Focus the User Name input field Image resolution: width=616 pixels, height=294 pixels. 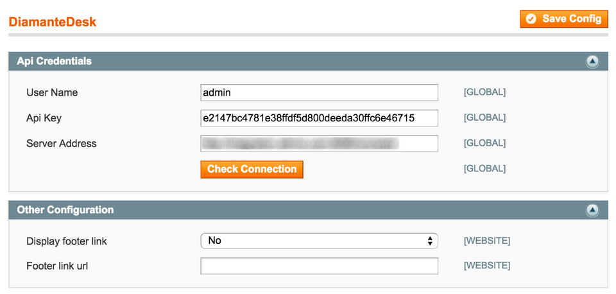coord(319,92)
